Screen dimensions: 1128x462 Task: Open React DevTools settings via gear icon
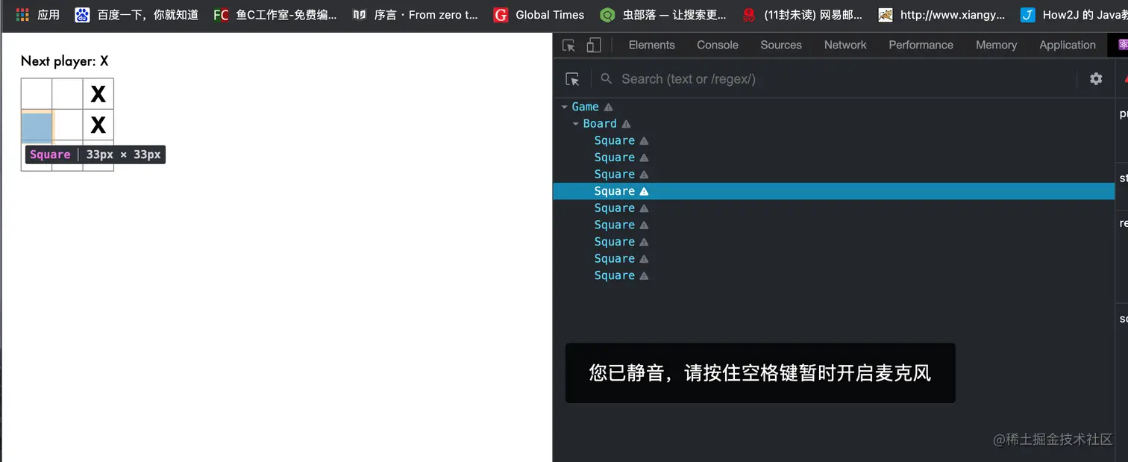(x=1095, y=78)
